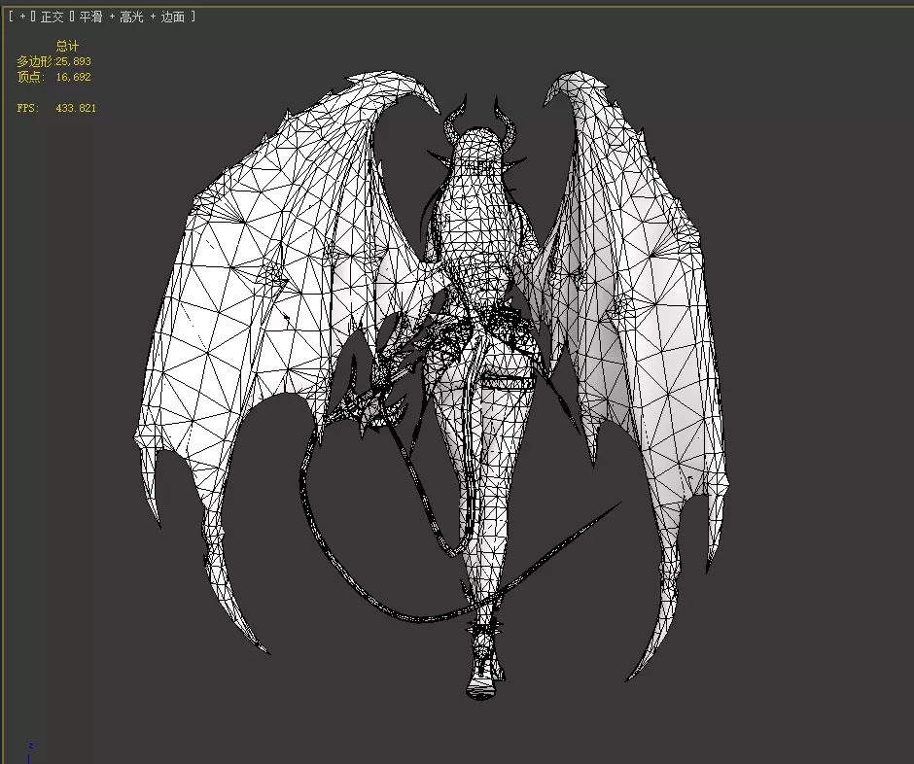The width and height of the screenshot is (914, 764).
Task: Open the 正交 view menu
Action: click(52, 17)
